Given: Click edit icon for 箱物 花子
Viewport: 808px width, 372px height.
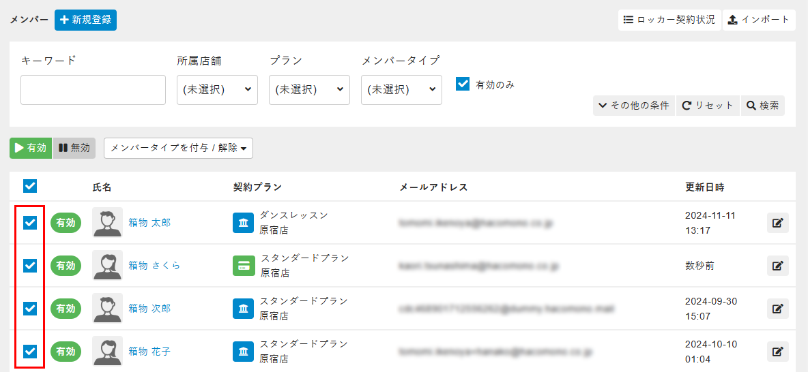Looking at the screenshot, I should pos(777,352).
